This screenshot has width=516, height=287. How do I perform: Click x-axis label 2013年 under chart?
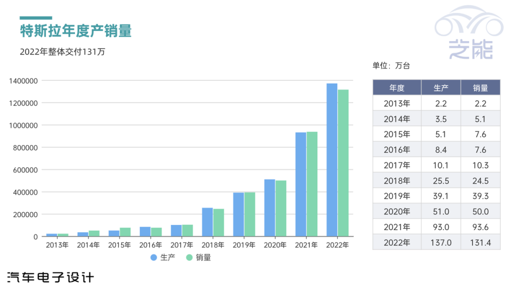[x=57, y=245]
